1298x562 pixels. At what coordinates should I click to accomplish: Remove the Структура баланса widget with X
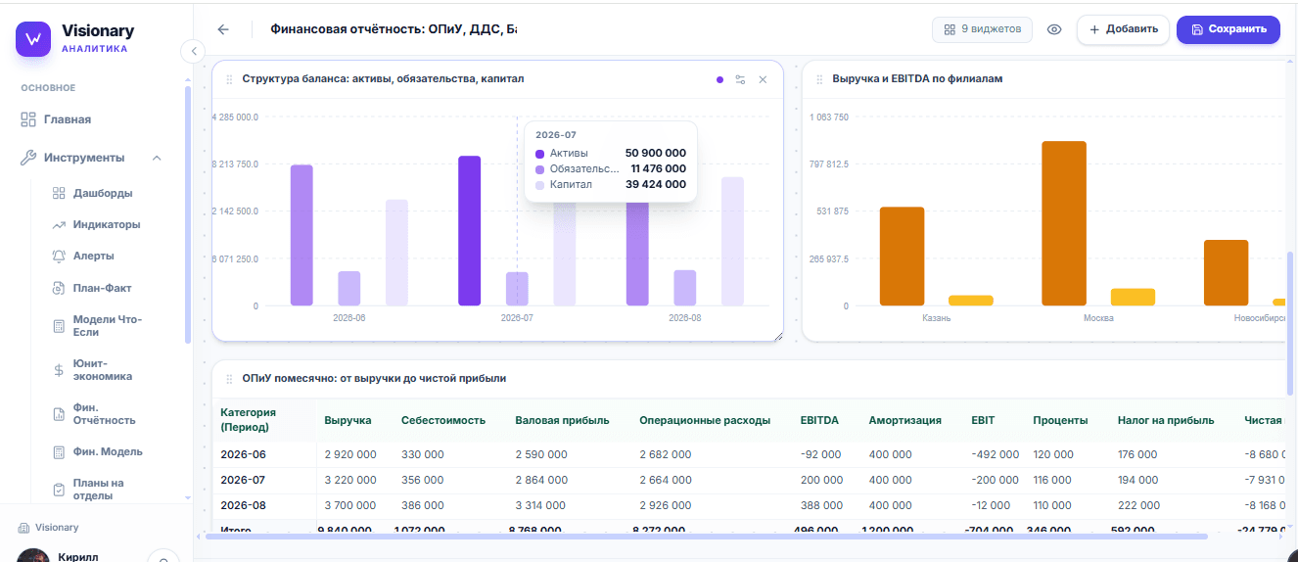click(x=764, y=79)
